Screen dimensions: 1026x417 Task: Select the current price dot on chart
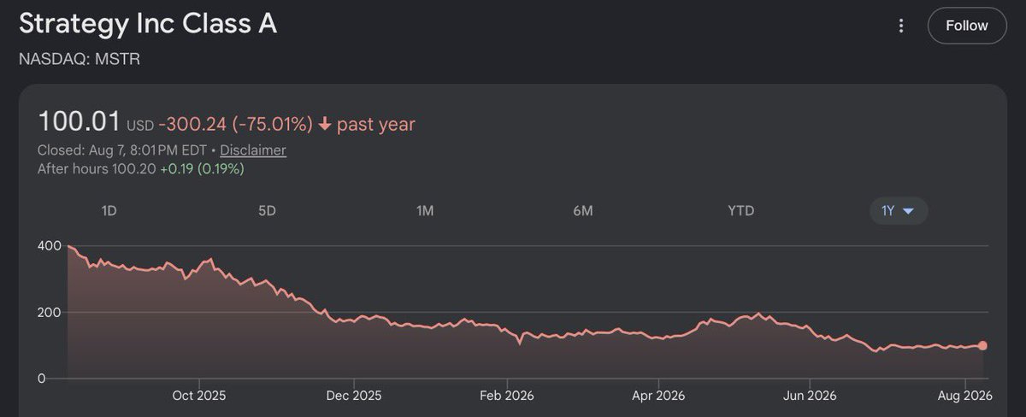[x=983, y=345]
